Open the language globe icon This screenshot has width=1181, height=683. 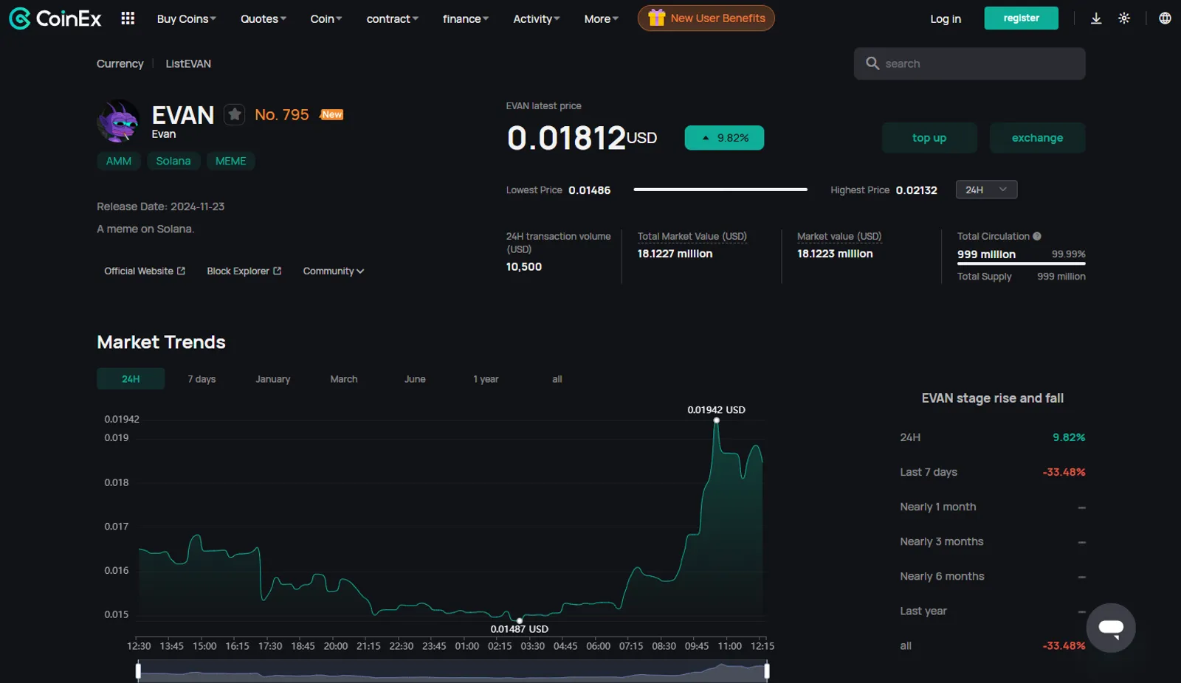tap(1165, 18)
